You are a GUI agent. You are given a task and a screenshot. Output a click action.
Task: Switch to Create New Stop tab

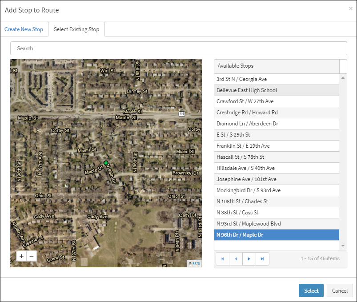24,29
